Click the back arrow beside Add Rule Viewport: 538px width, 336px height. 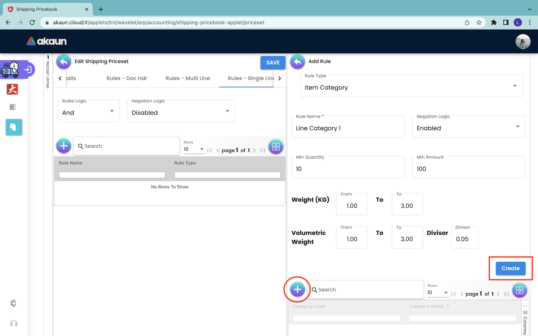(297, 62)
